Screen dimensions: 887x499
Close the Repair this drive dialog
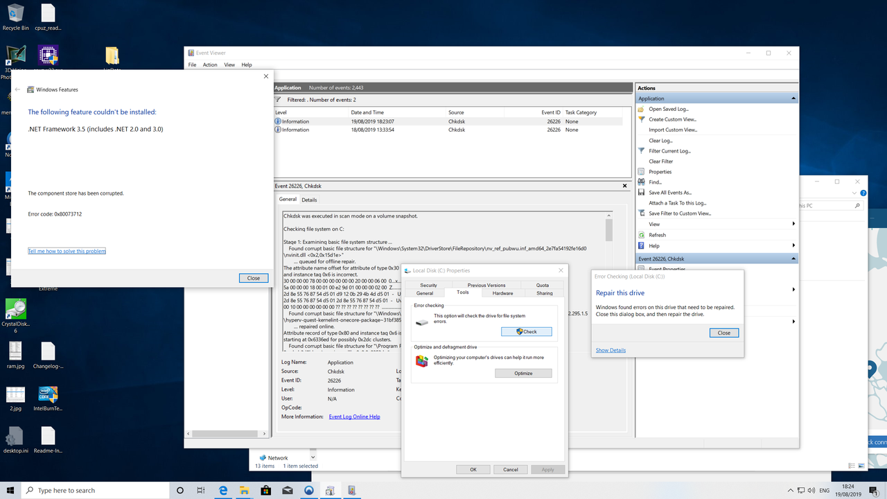pyautogui.click(x=724, y=333)
